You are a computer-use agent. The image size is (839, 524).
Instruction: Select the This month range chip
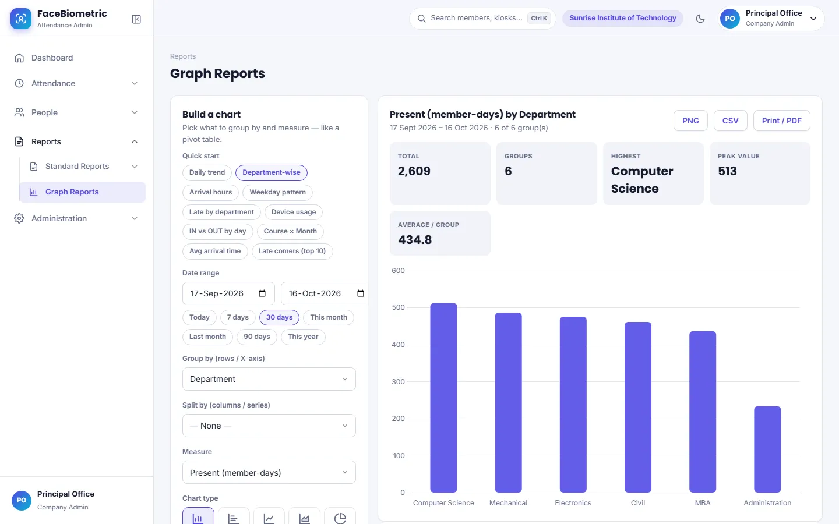pos(329,317)
